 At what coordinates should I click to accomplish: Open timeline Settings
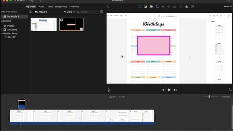226,96
